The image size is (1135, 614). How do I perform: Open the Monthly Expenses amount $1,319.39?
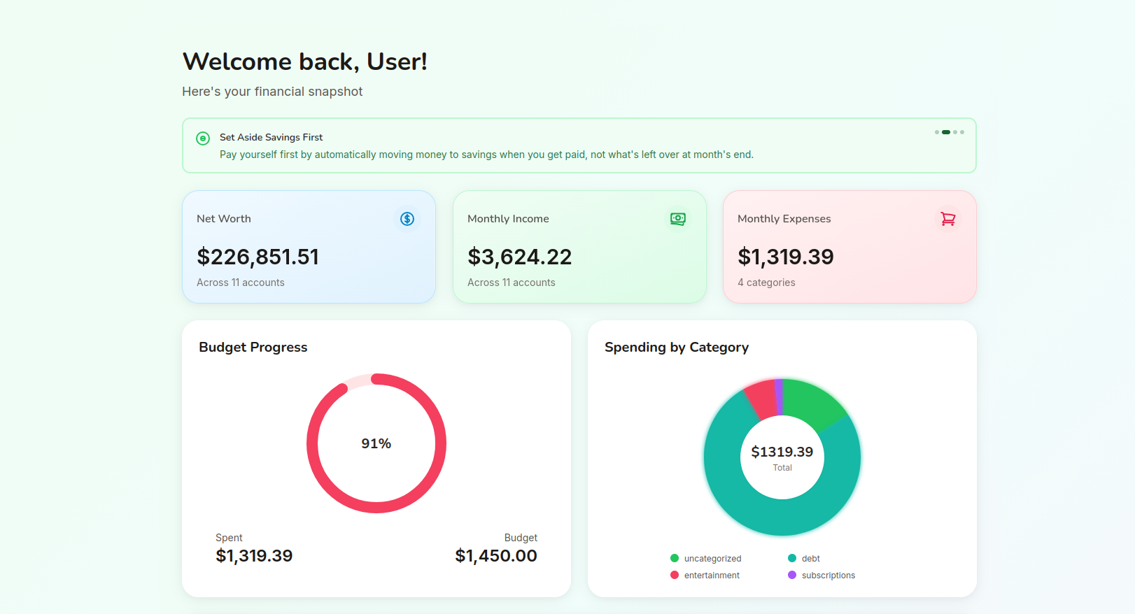click(x=785, y=257)
